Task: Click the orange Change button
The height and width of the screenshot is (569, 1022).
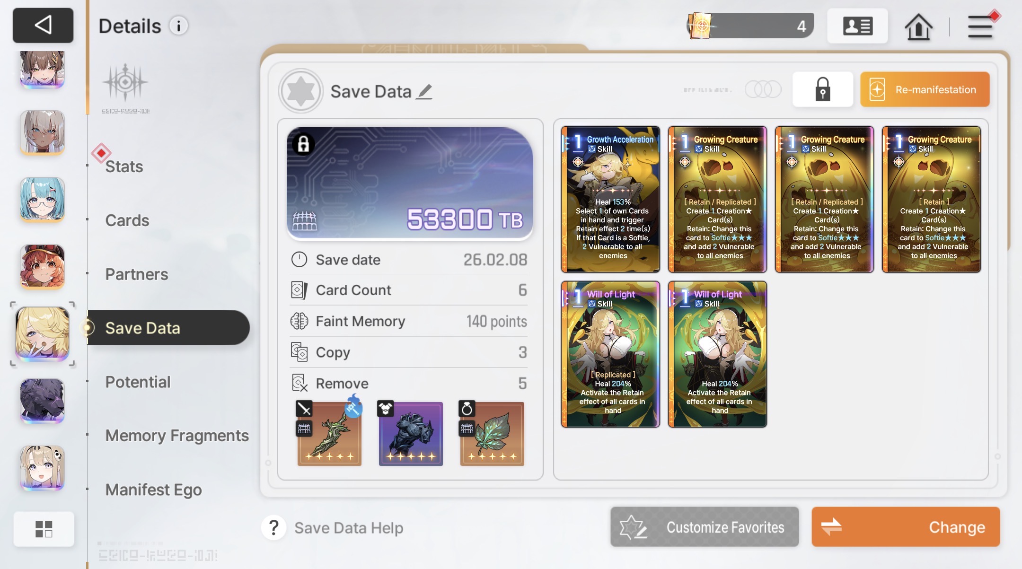Action: 906,527
